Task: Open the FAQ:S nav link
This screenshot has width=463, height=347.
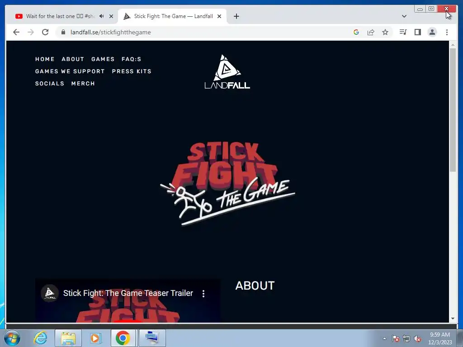Action: [132, 59]
